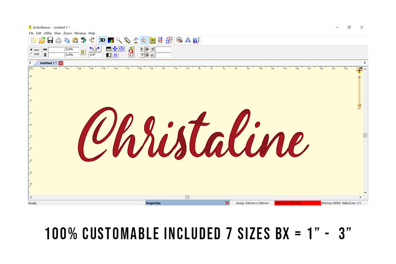Toggle the aspect ratio padlock
This screenshot has height=264, width=396.
(x=83, y=52)
